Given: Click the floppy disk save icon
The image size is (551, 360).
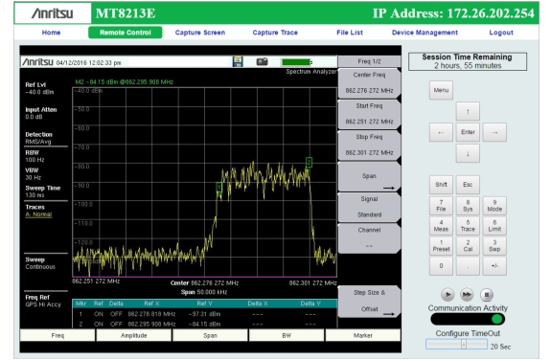Looking at the screenshot, I should tap(238, 61).
